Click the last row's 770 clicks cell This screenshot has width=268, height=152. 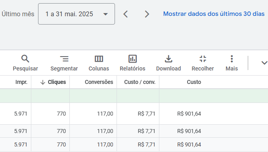61,144
